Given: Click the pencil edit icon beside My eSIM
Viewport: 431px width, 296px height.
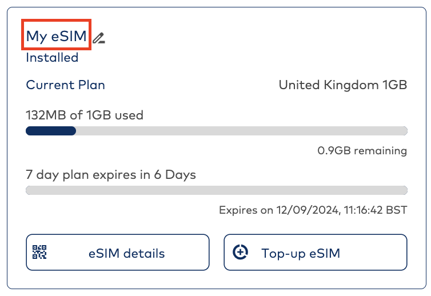Looking at the screenshot, I should (99, 38).
